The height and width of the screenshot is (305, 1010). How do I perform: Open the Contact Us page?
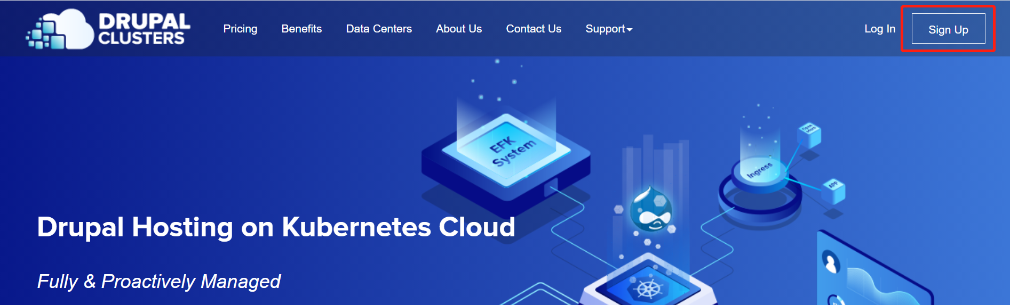coord(534,29)
